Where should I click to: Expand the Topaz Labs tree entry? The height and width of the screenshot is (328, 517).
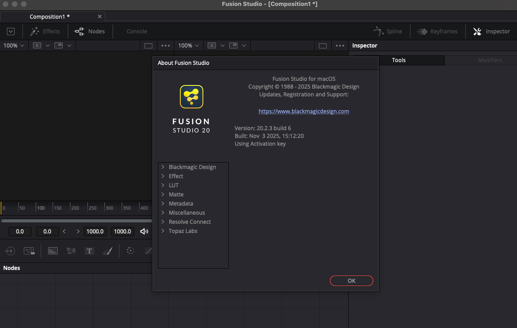click(163, 231)
